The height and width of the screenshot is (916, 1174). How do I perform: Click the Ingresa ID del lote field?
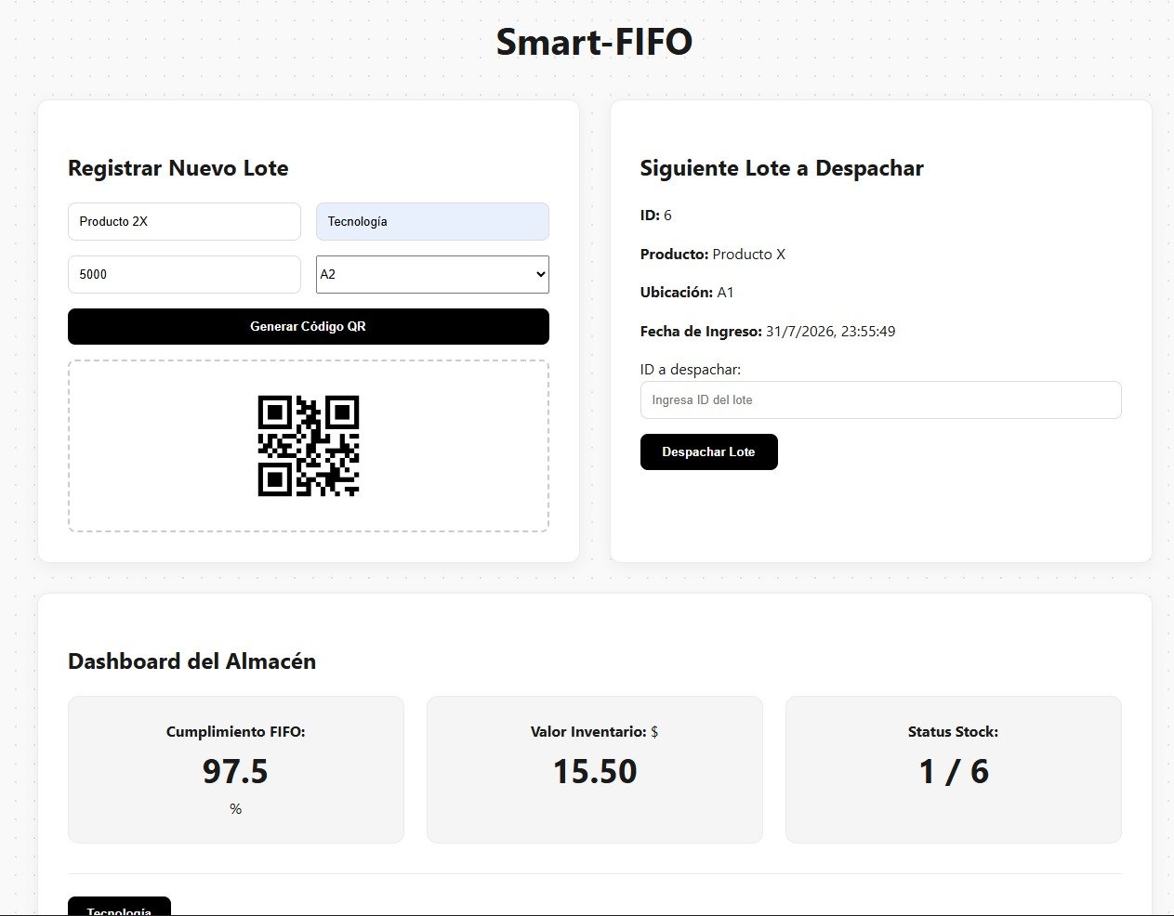[880, 399]
